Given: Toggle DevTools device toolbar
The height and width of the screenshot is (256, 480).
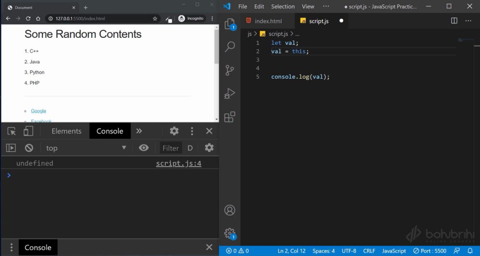Looking at the screenshot, I should pyautogui.click(x=28, y=131).
